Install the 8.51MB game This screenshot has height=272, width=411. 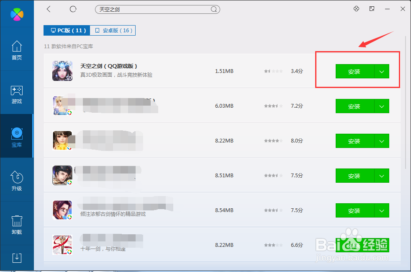(x=355, y=176)
